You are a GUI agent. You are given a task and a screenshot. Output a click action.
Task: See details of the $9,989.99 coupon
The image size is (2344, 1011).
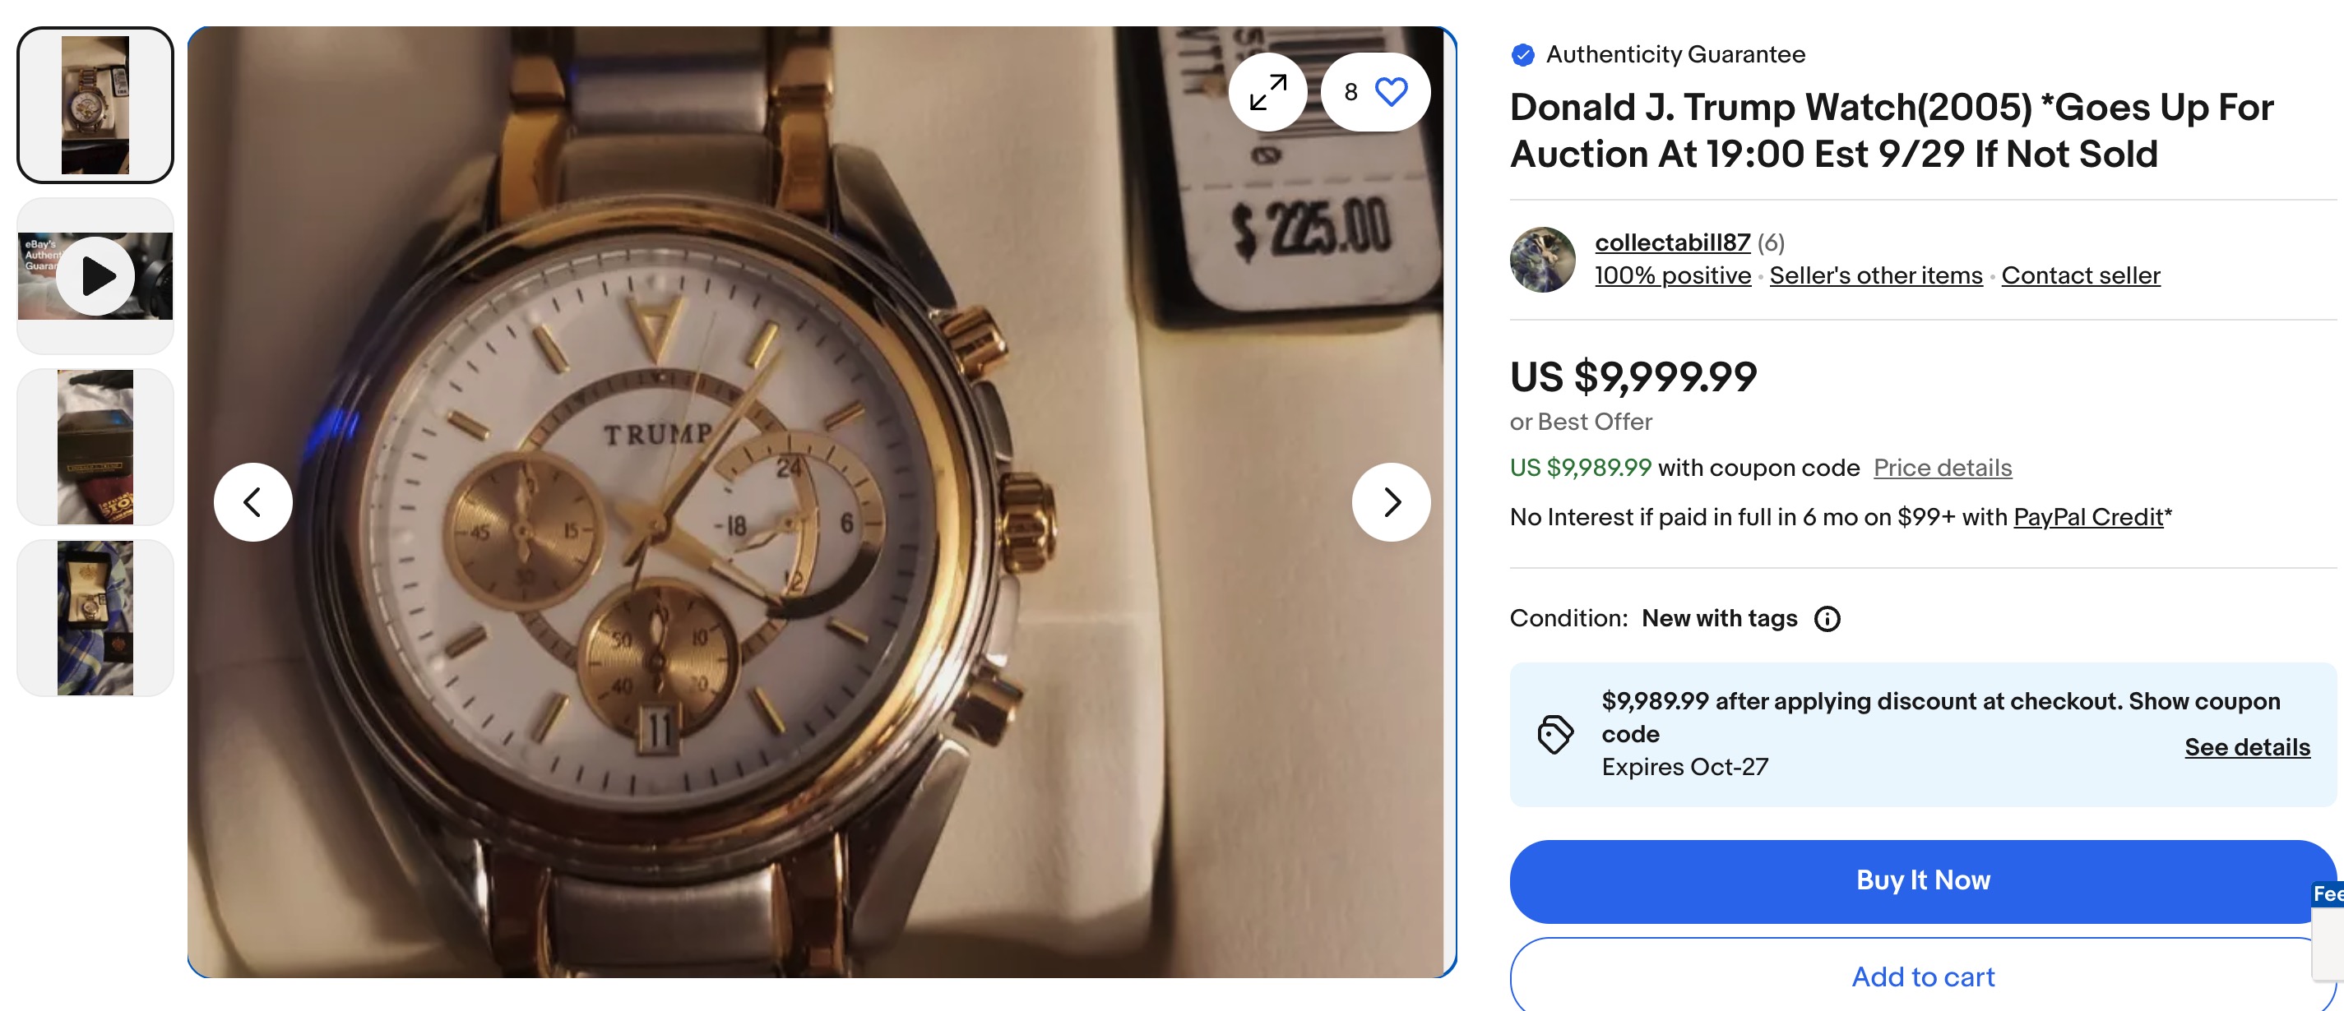(x=2247, y=747)
